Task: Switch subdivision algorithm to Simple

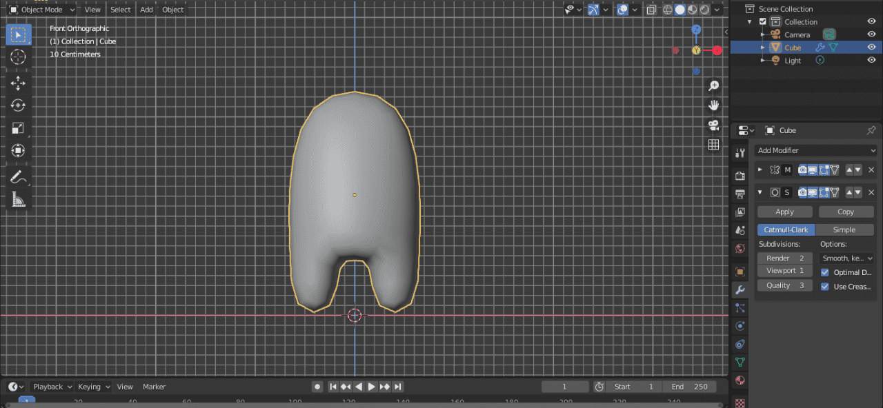Action: pos(846,229)
